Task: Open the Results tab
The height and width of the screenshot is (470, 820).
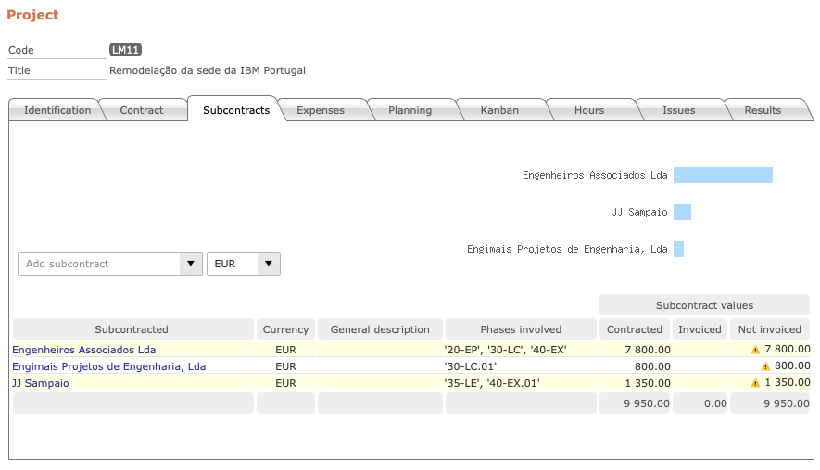Action: coord(763,110)
